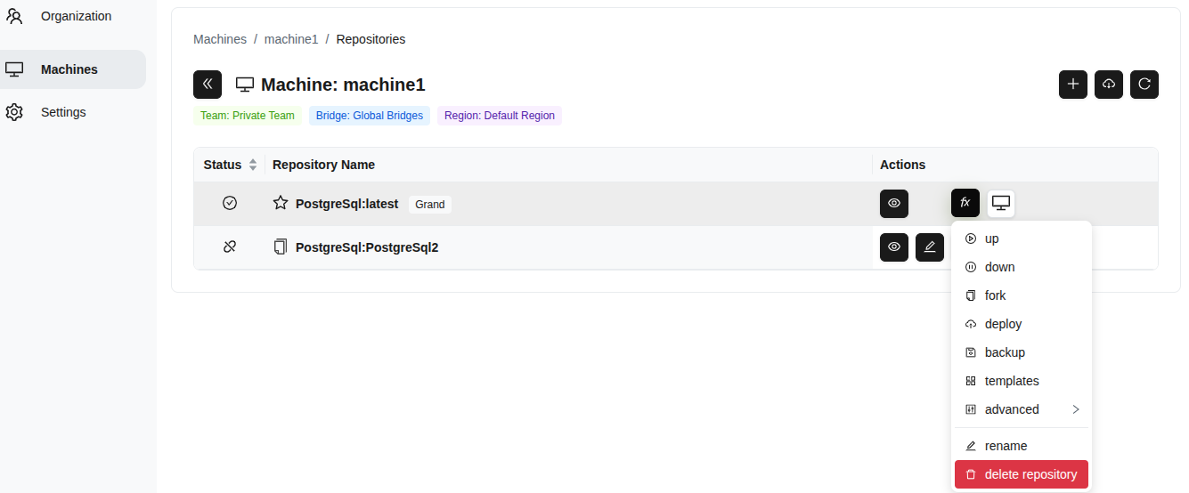
Task: Click the cloud upload icon button
Action: coord(1109,85)
